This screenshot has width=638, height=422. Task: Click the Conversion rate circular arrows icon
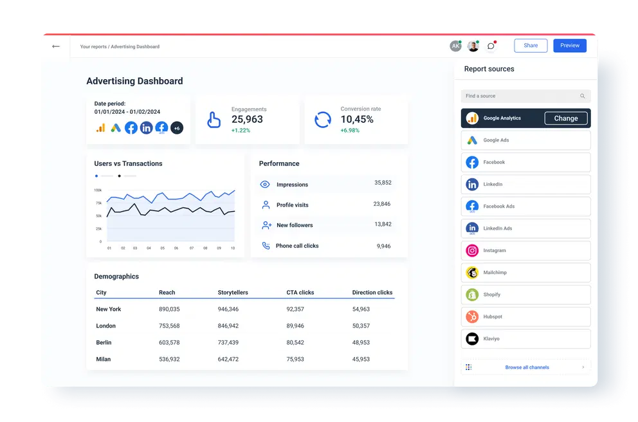point(322,120)
